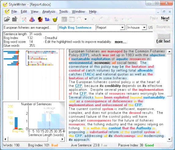Click the European fisheries sentence field
The width and height of the screenshot is (175, 150).
[x=30, y=28]
